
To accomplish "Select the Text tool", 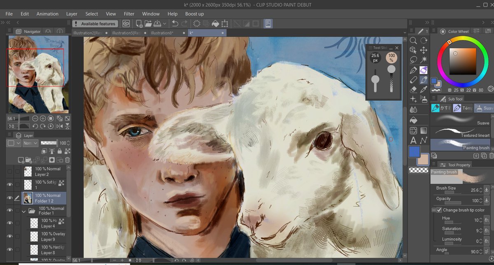I will 413,141.
